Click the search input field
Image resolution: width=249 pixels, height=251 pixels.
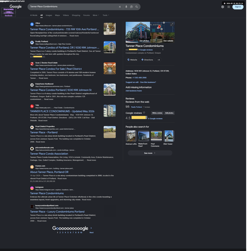[73, 7]
